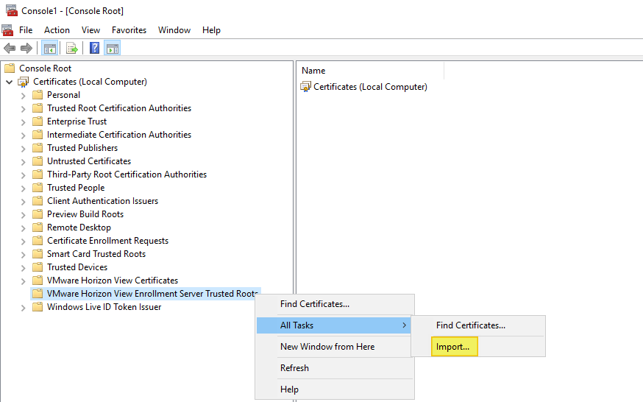Select Refresh in the context menu
Image resolution: width=643 pixels, height=402 pixels.
[294, 368]
